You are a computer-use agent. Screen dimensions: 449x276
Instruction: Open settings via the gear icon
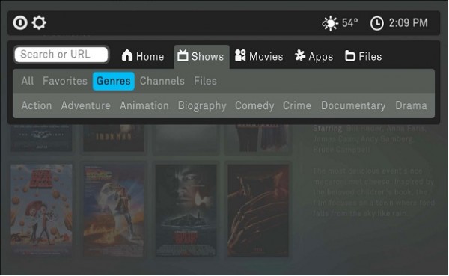(x=39, y=23)
